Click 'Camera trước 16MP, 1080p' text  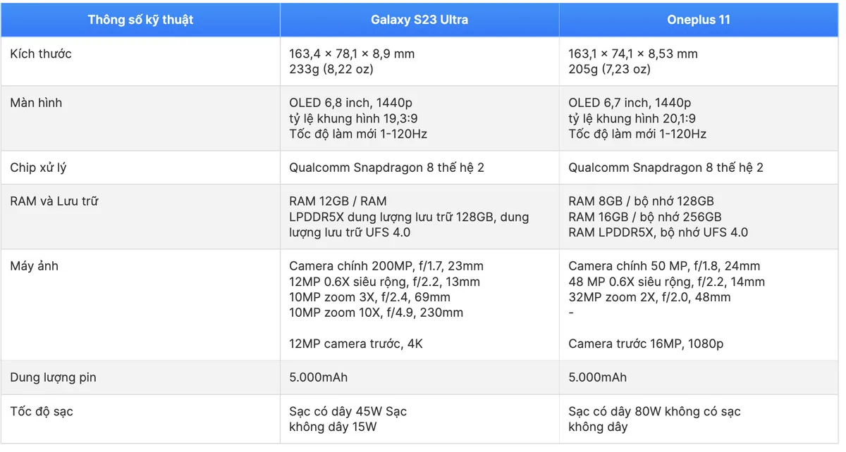tap(646, 344)
